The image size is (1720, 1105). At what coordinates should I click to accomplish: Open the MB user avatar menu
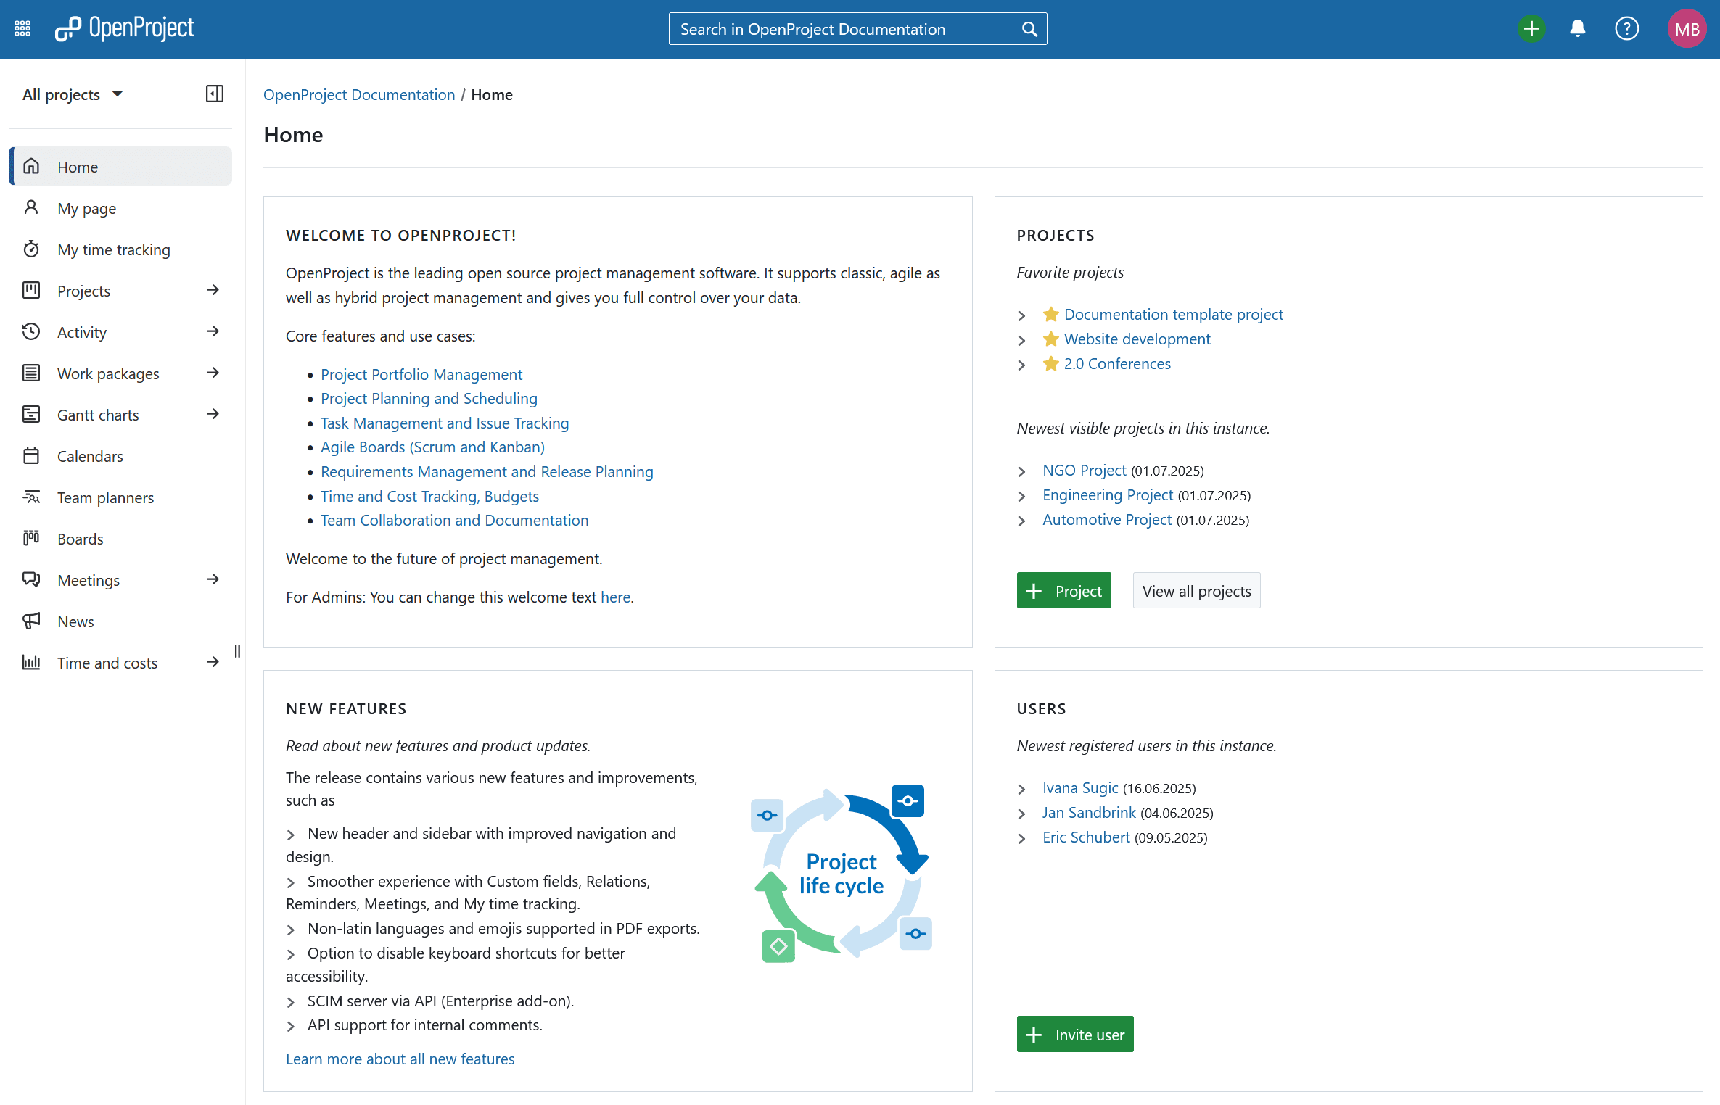coord(1686,29)
